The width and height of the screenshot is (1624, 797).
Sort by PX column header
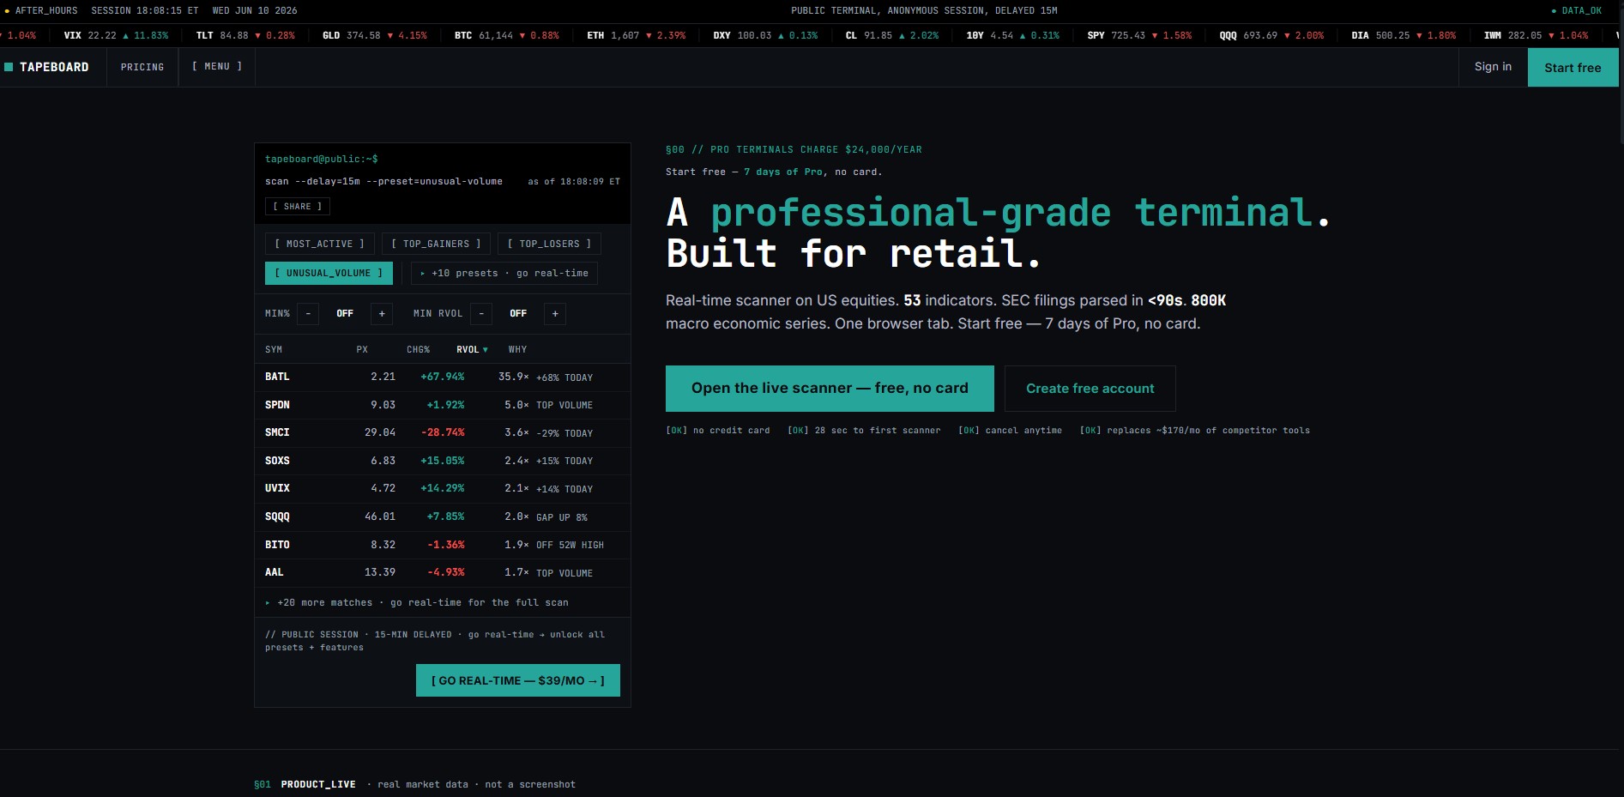coord(362,350)
